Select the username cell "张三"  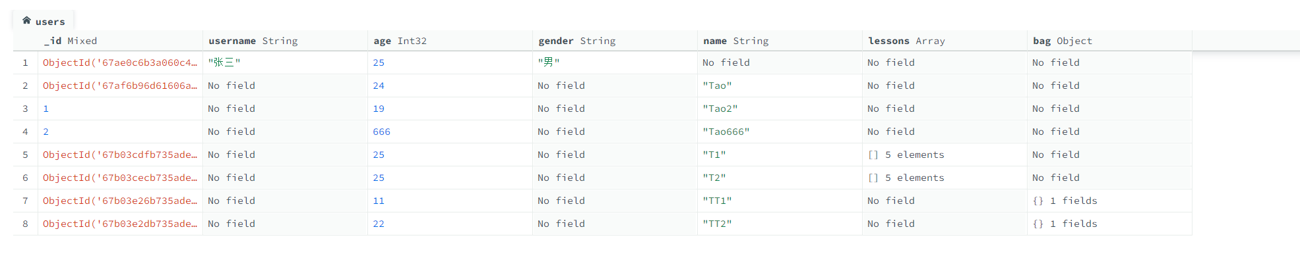click(224, 62)
